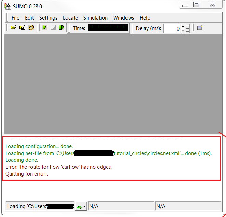The image size is (226, 217).
Task: Expand the Settings menu
Action: coord(48,18)
